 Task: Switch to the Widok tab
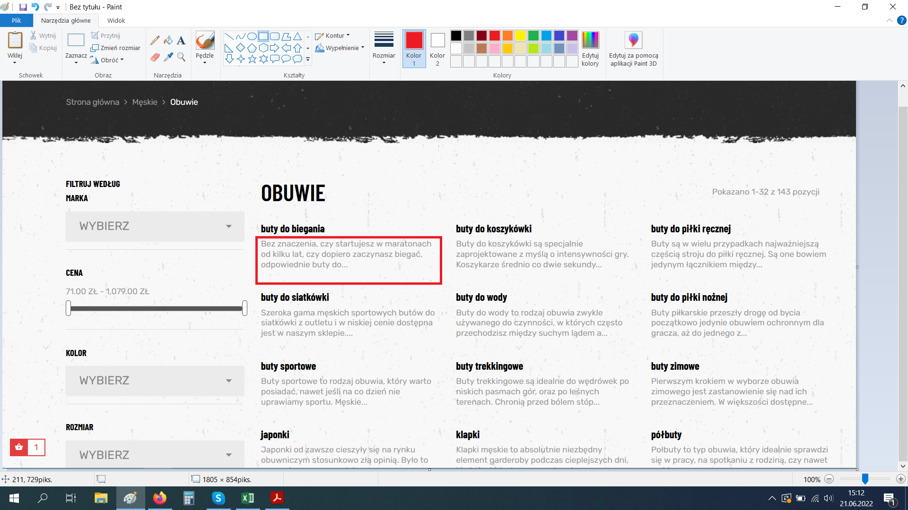click(x=116, y=20)
